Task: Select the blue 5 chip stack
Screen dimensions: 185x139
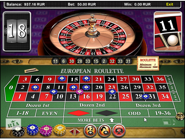Action: [33, 130]
